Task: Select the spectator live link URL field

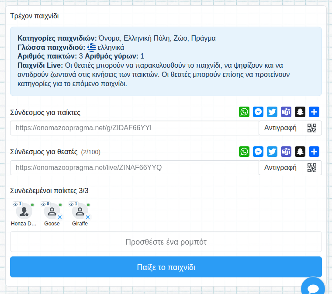Action: point(135,168)
